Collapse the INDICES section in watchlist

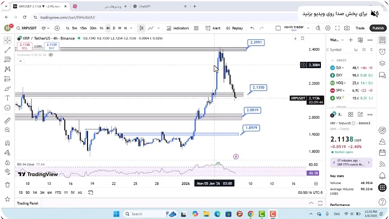333,60
